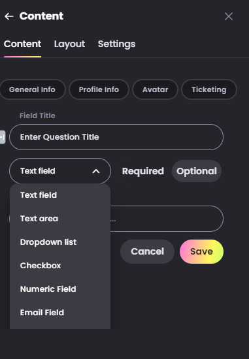This screenshot has height=359, width=249.
Task: Open the Content tab
Action: point(22,44)
